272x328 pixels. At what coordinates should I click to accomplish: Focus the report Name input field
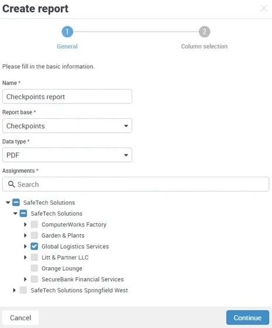tap(67, 96)
